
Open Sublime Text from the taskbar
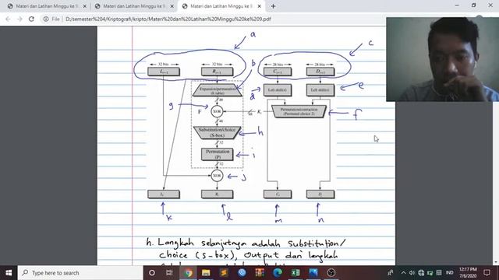pos(224,273)
